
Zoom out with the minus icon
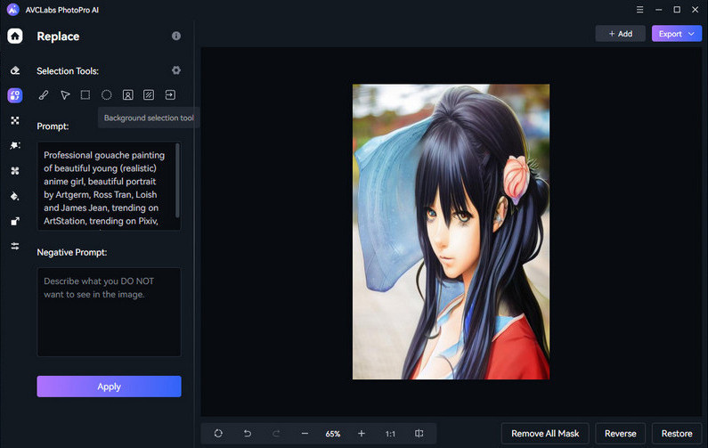pyautogui.click(x=305, y=434)
